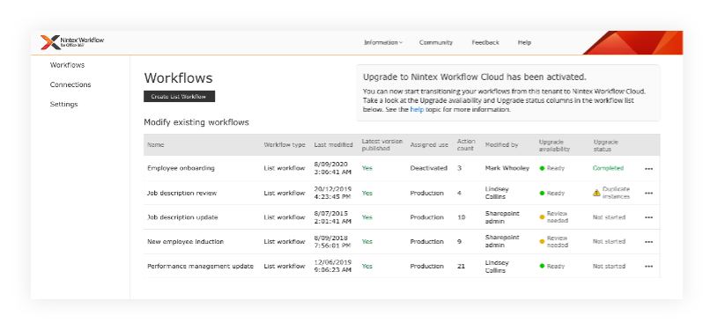Viewport: 725px width, 330px height.
Task: Open the Employee onboarding workflow
Action: coord(181,168)
